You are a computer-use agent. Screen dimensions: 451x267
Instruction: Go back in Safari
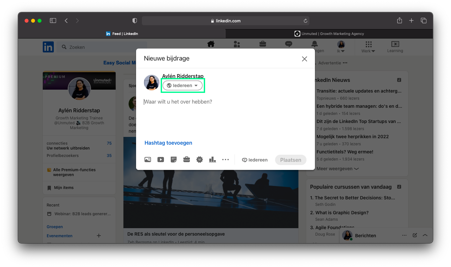66,21
